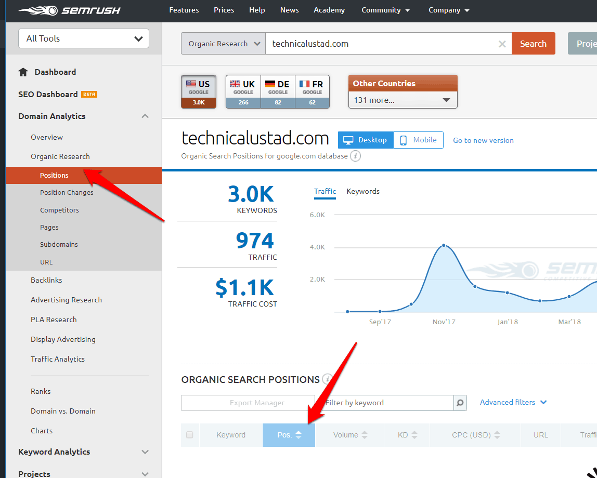Select the UK Google database
Screen dimensions: 597x478
click(x=243, y=91)
